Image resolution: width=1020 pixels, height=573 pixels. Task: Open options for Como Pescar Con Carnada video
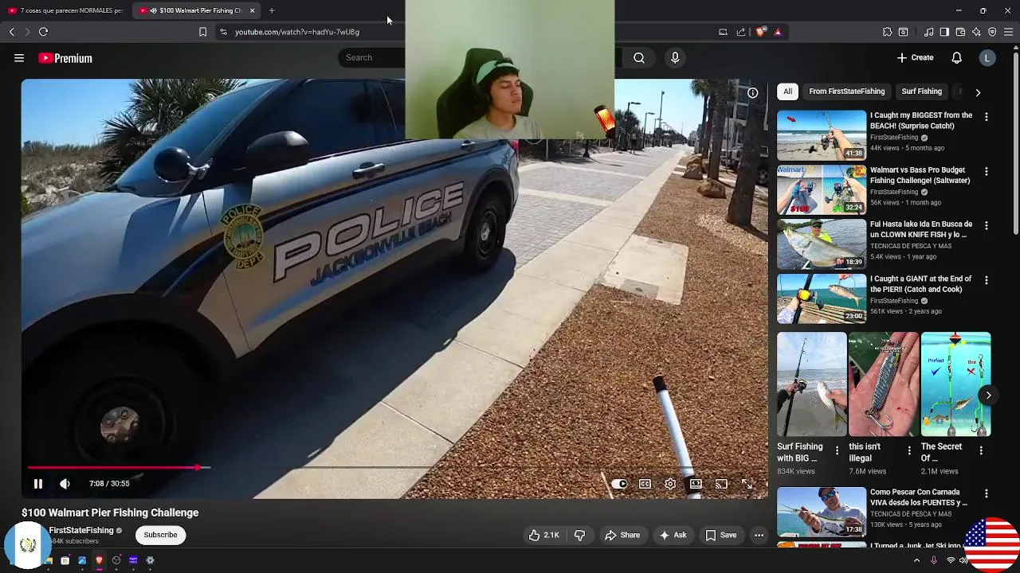point(986,493)
